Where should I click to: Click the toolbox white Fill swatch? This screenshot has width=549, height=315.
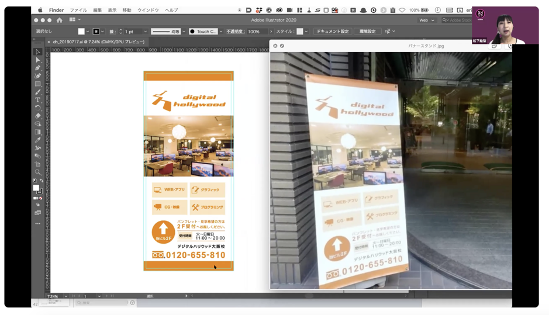[36, 188]
